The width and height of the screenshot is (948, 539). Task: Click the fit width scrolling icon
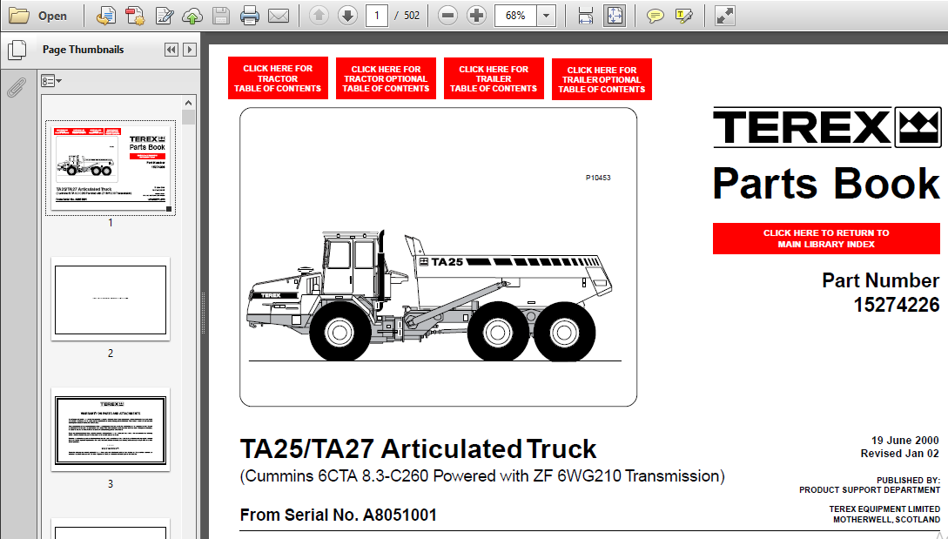coord(585,16)
